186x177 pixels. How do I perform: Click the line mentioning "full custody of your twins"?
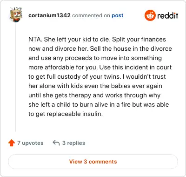pyautogui.click(x=97, y=76)
